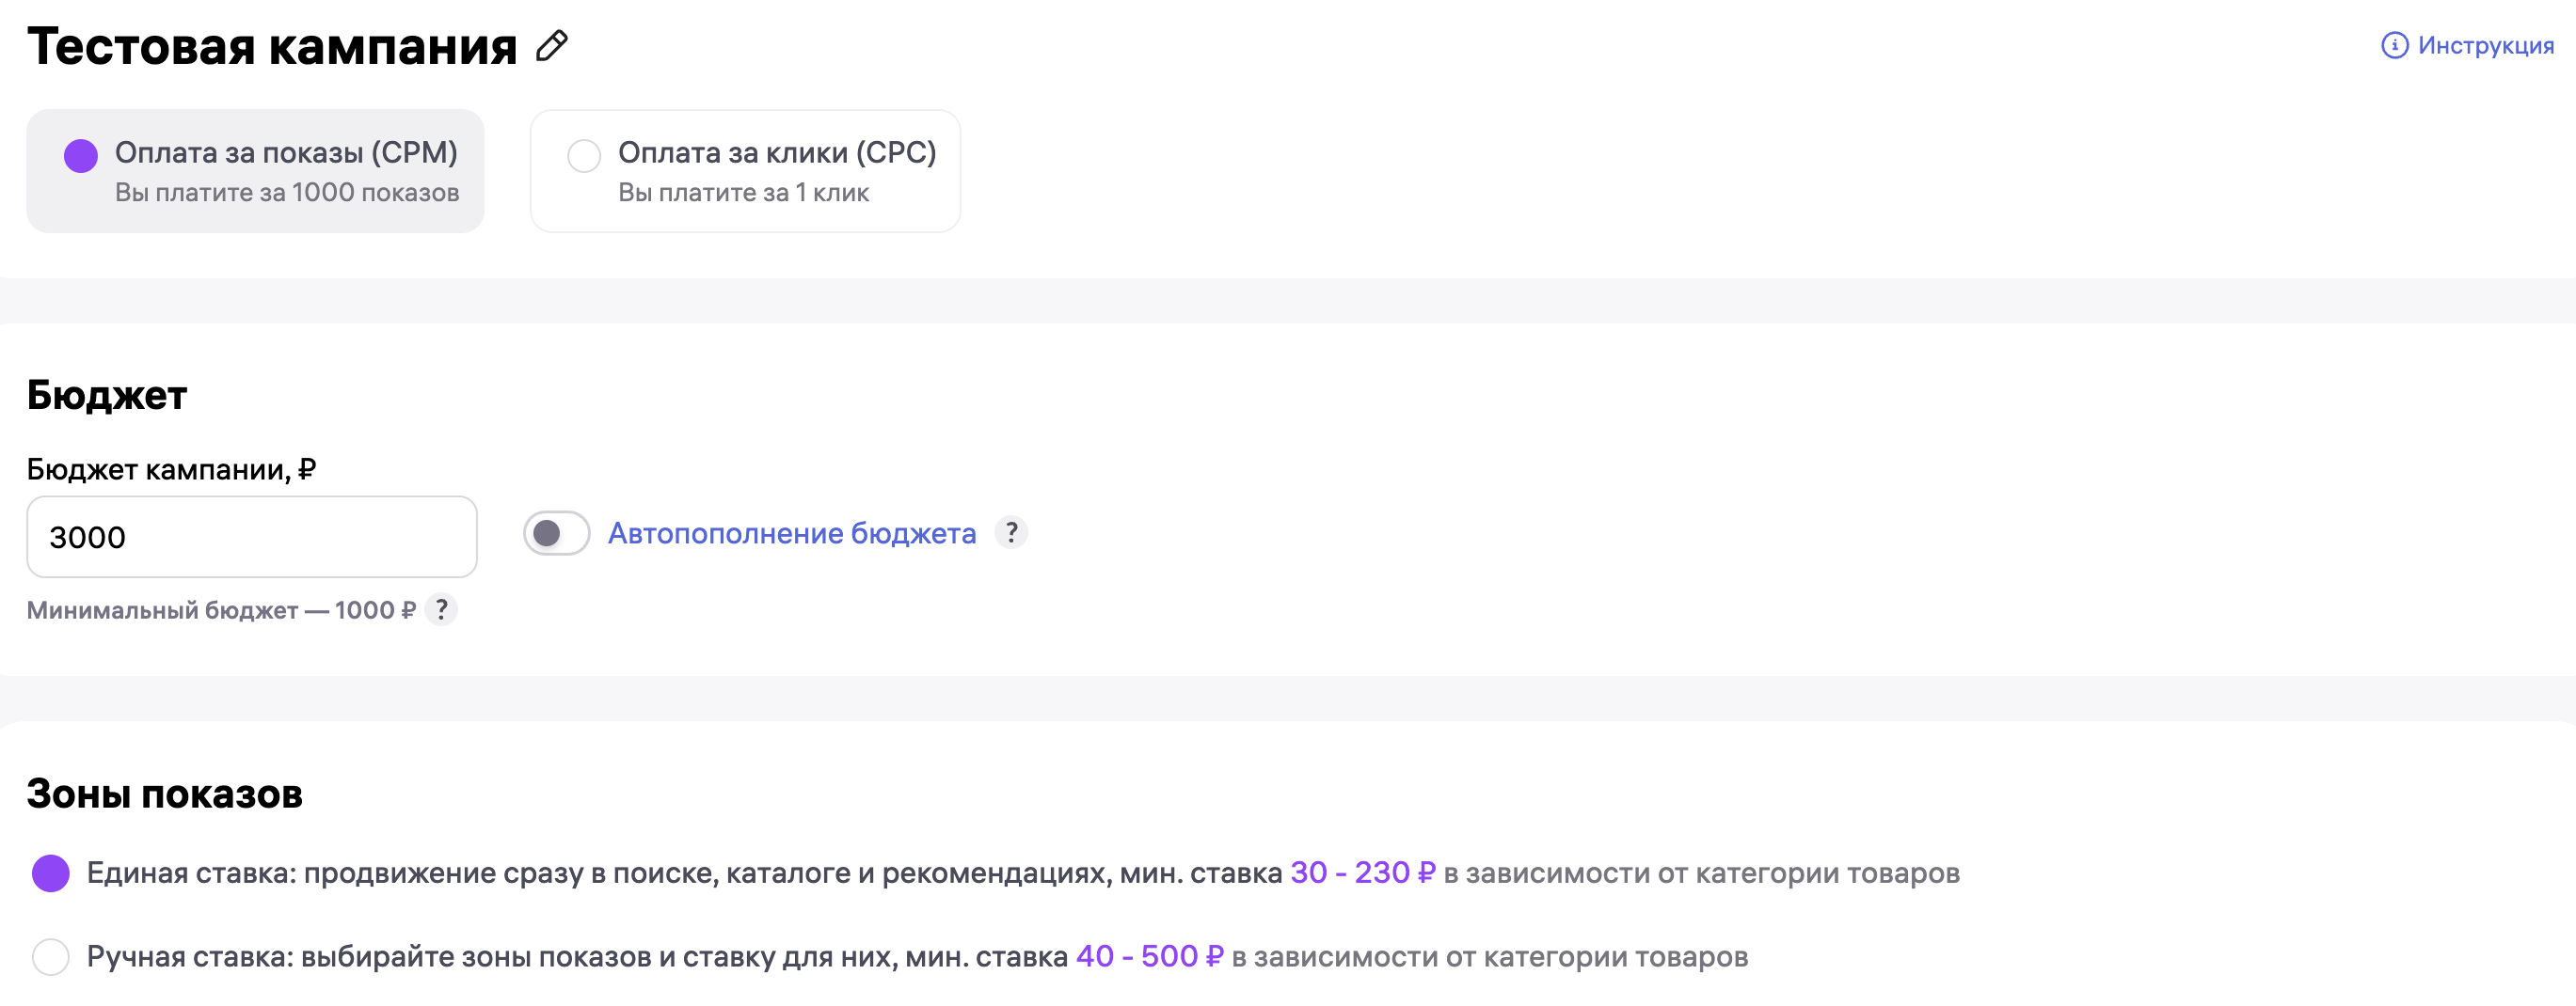2576x1006 pixels.
Task: Click the pencil icon to rename campaign
Action: 551,46
